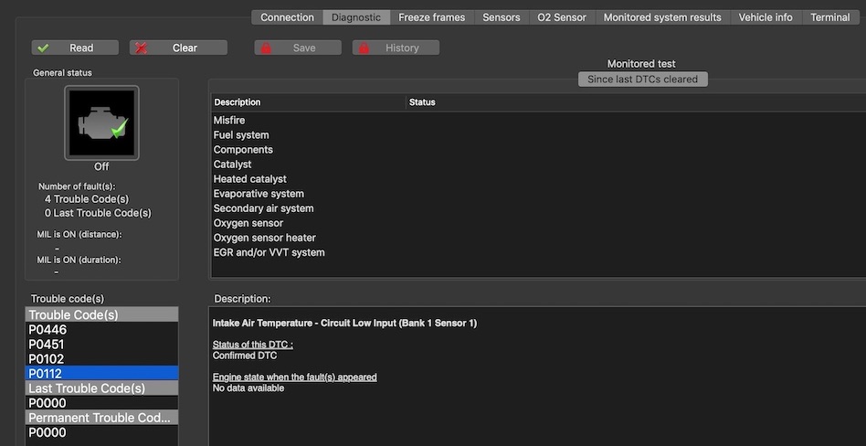The width and height of the screenshot is (866, 446).
Task: Open the locked History button
Action: (x=396, y=48)
